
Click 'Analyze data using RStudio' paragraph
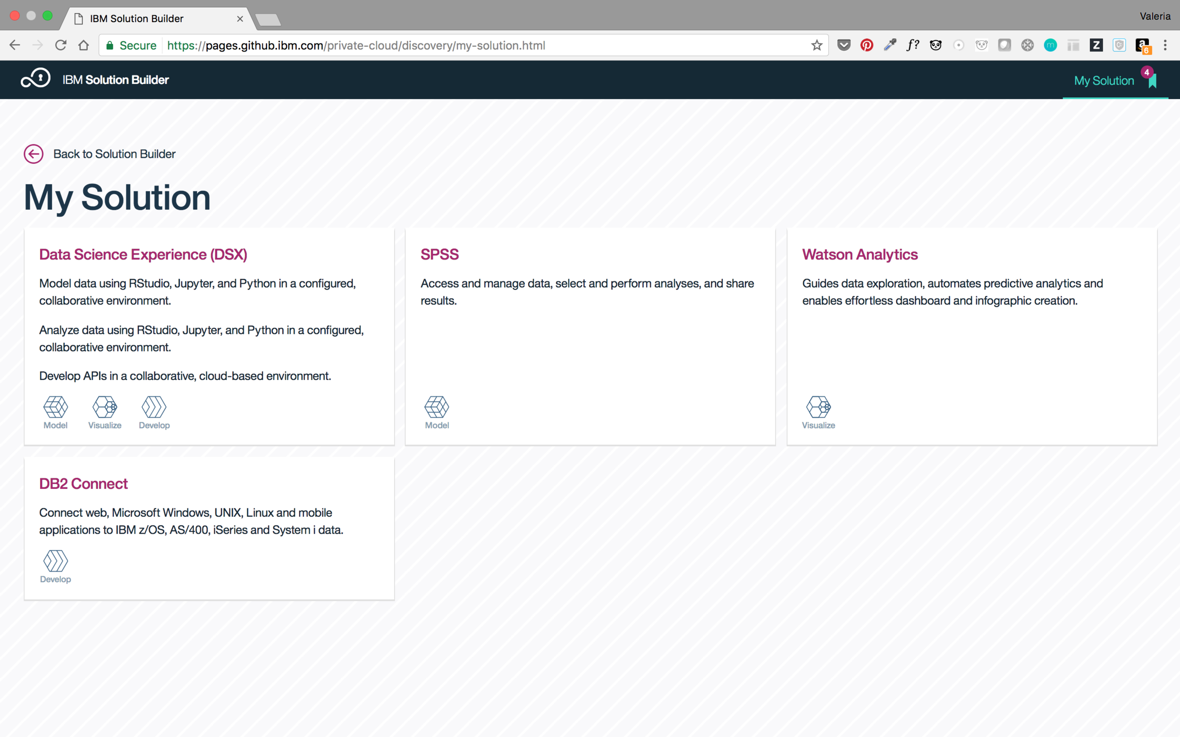pyautogui.click(x=202, y=338)
